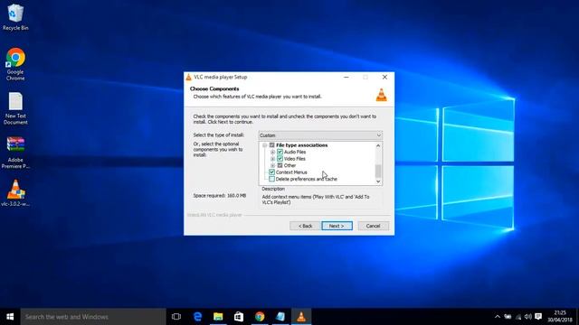The width and height of the screenshot is (579, 325).
Task: Close the VLC setup window
Action: 384,77
